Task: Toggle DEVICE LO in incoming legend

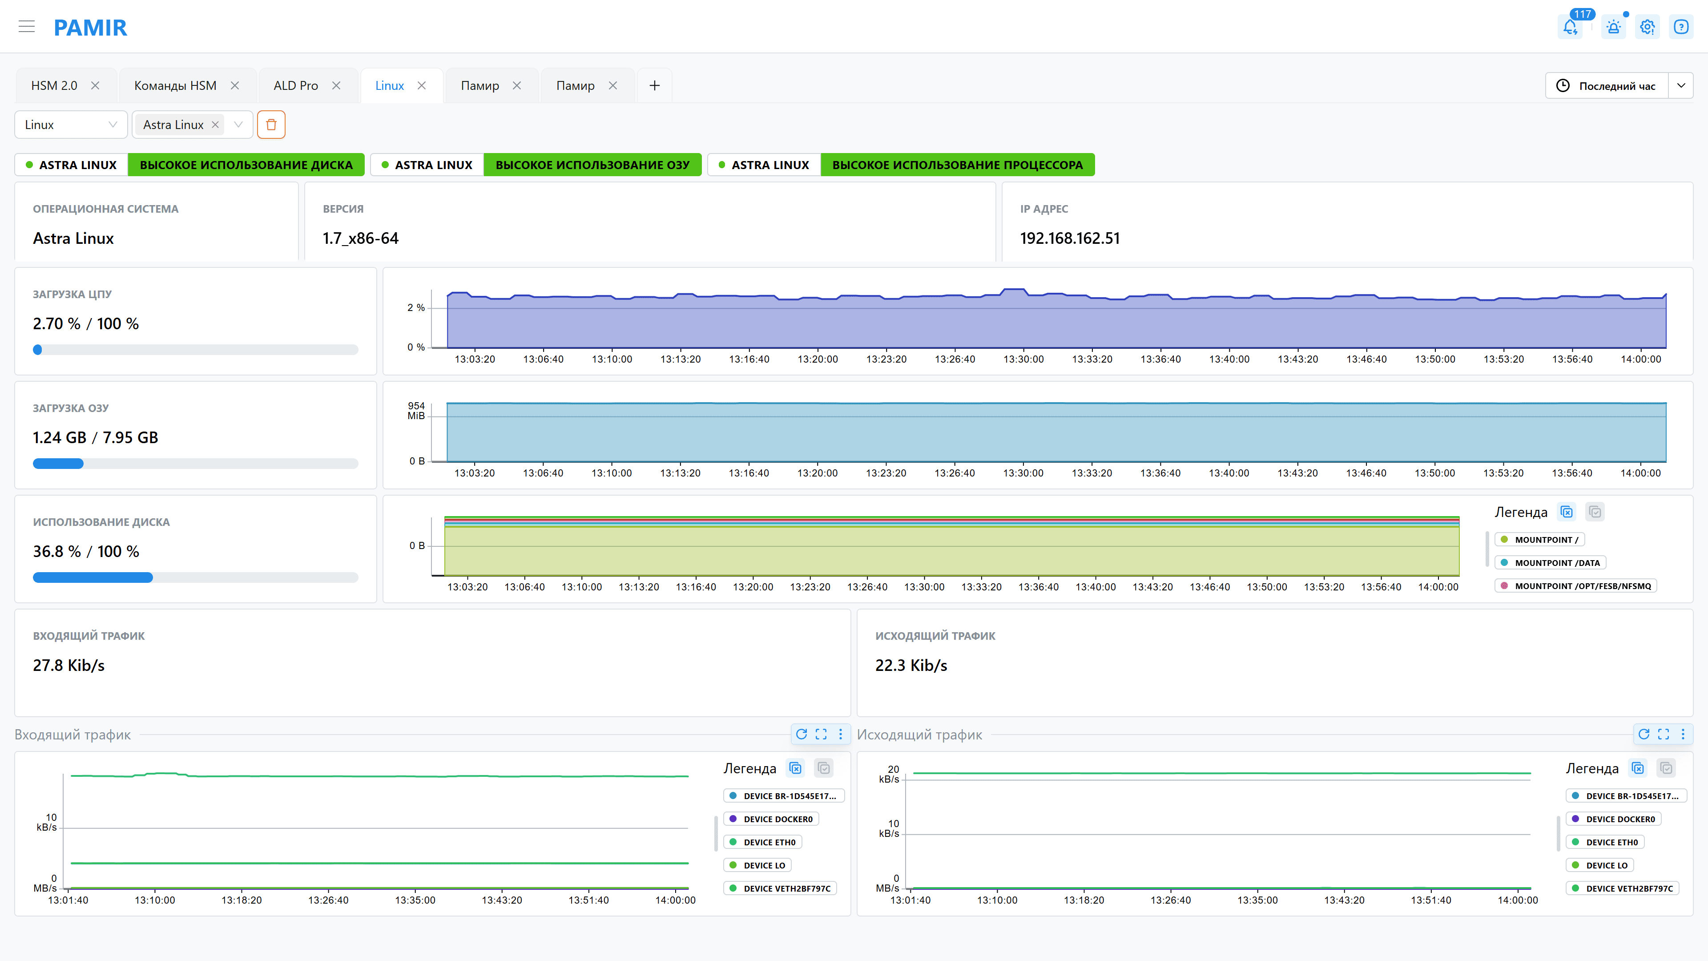Action: pyautogui.click(x=758, y=865)
